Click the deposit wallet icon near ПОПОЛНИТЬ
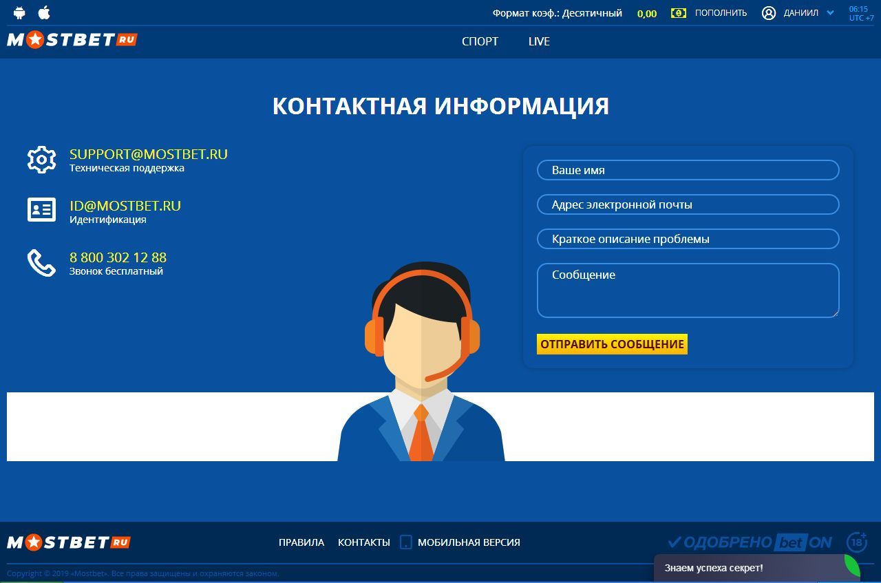Screen dimensions: 881x583 (679, 12)
